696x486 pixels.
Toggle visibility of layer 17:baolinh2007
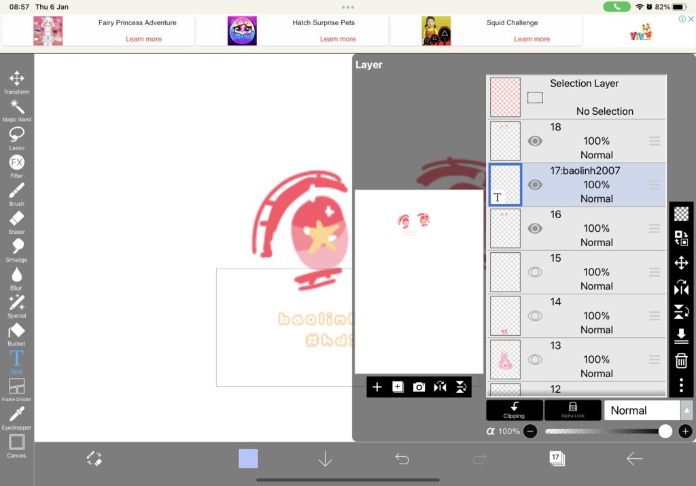[535, 185]
